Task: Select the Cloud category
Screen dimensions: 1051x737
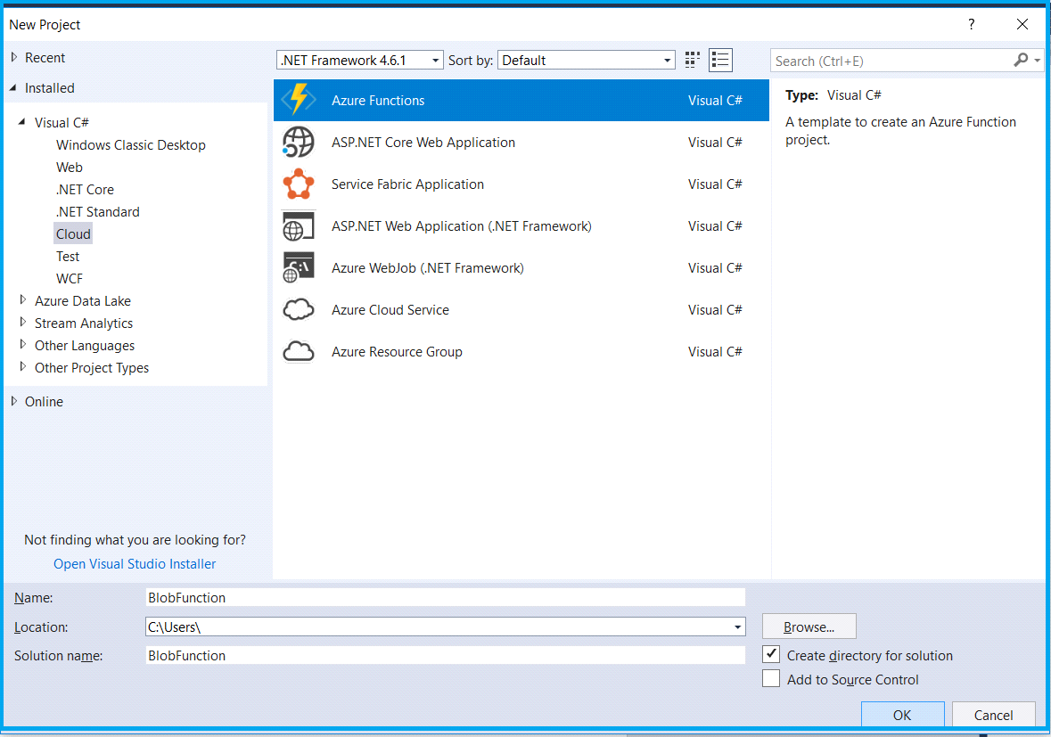Action: 73,233
